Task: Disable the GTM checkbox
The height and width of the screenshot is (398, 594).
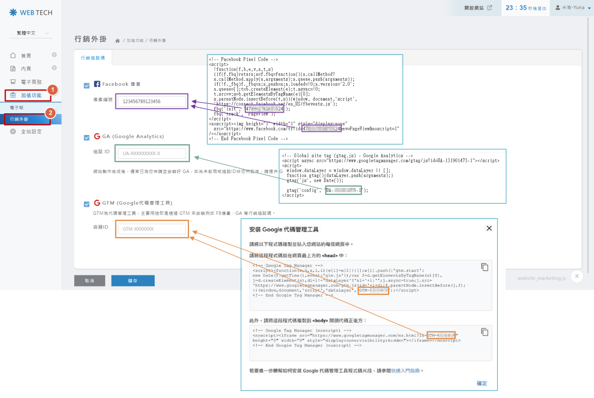Action: (87, 204)
